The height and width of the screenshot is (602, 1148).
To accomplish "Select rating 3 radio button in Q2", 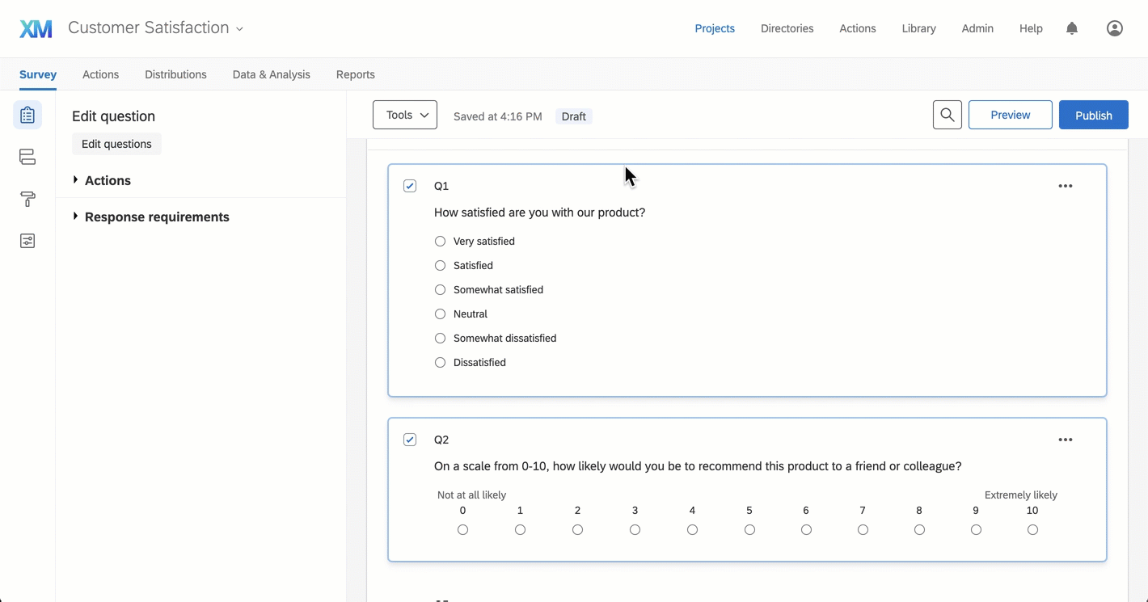I will point(635,530).
